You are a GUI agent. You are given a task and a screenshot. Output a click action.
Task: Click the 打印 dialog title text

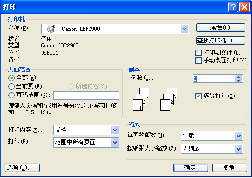9,7
